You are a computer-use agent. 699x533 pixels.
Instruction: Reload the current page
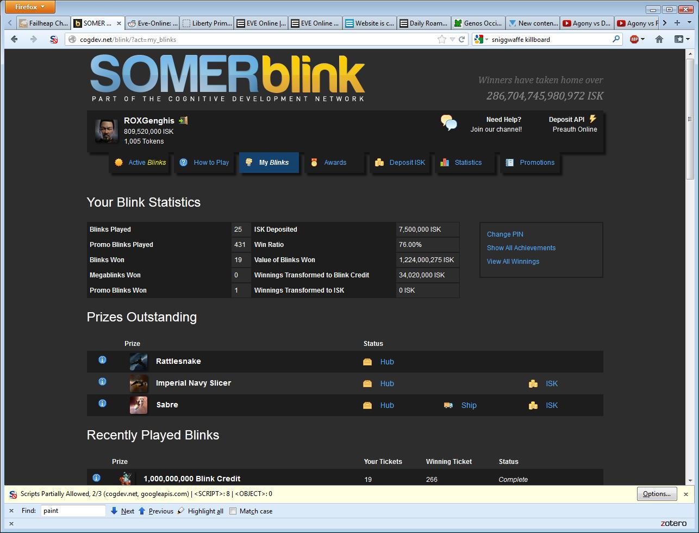(x=461, y=39)
